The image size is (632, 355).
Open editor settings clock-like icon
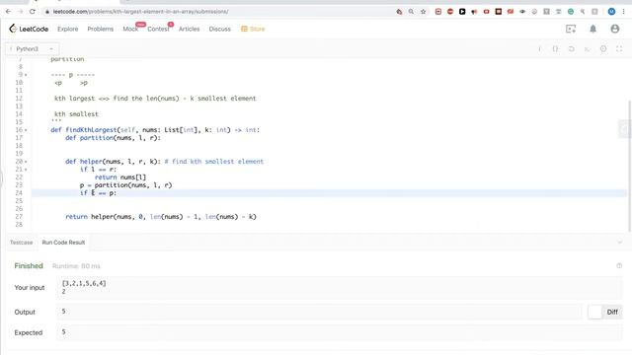click(x=603, y=49)
